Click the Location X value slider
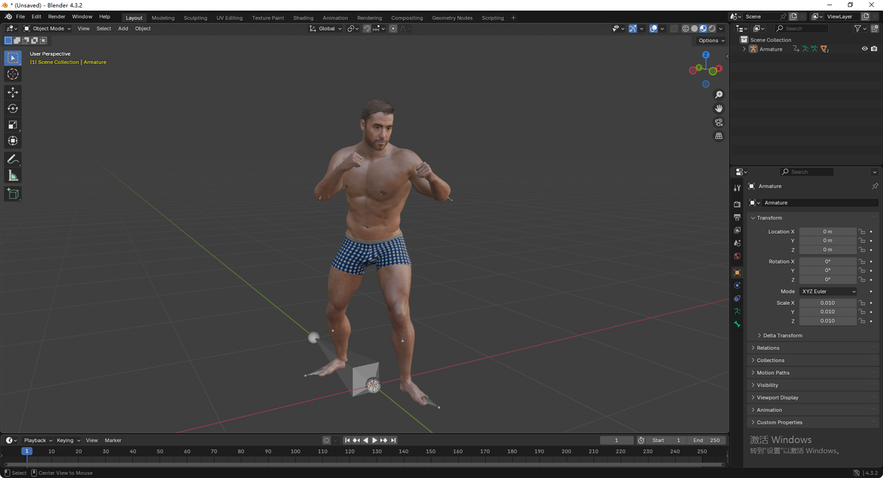The height and width of the screenshot is (478, 883). tap(828, 232)
